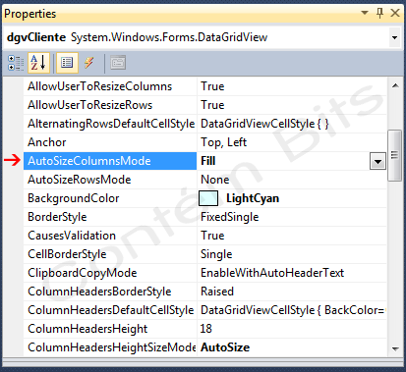Select the ColumnHeadersDefaultCellStyle property
Screen dimensions: 406x372
(110, 310)
